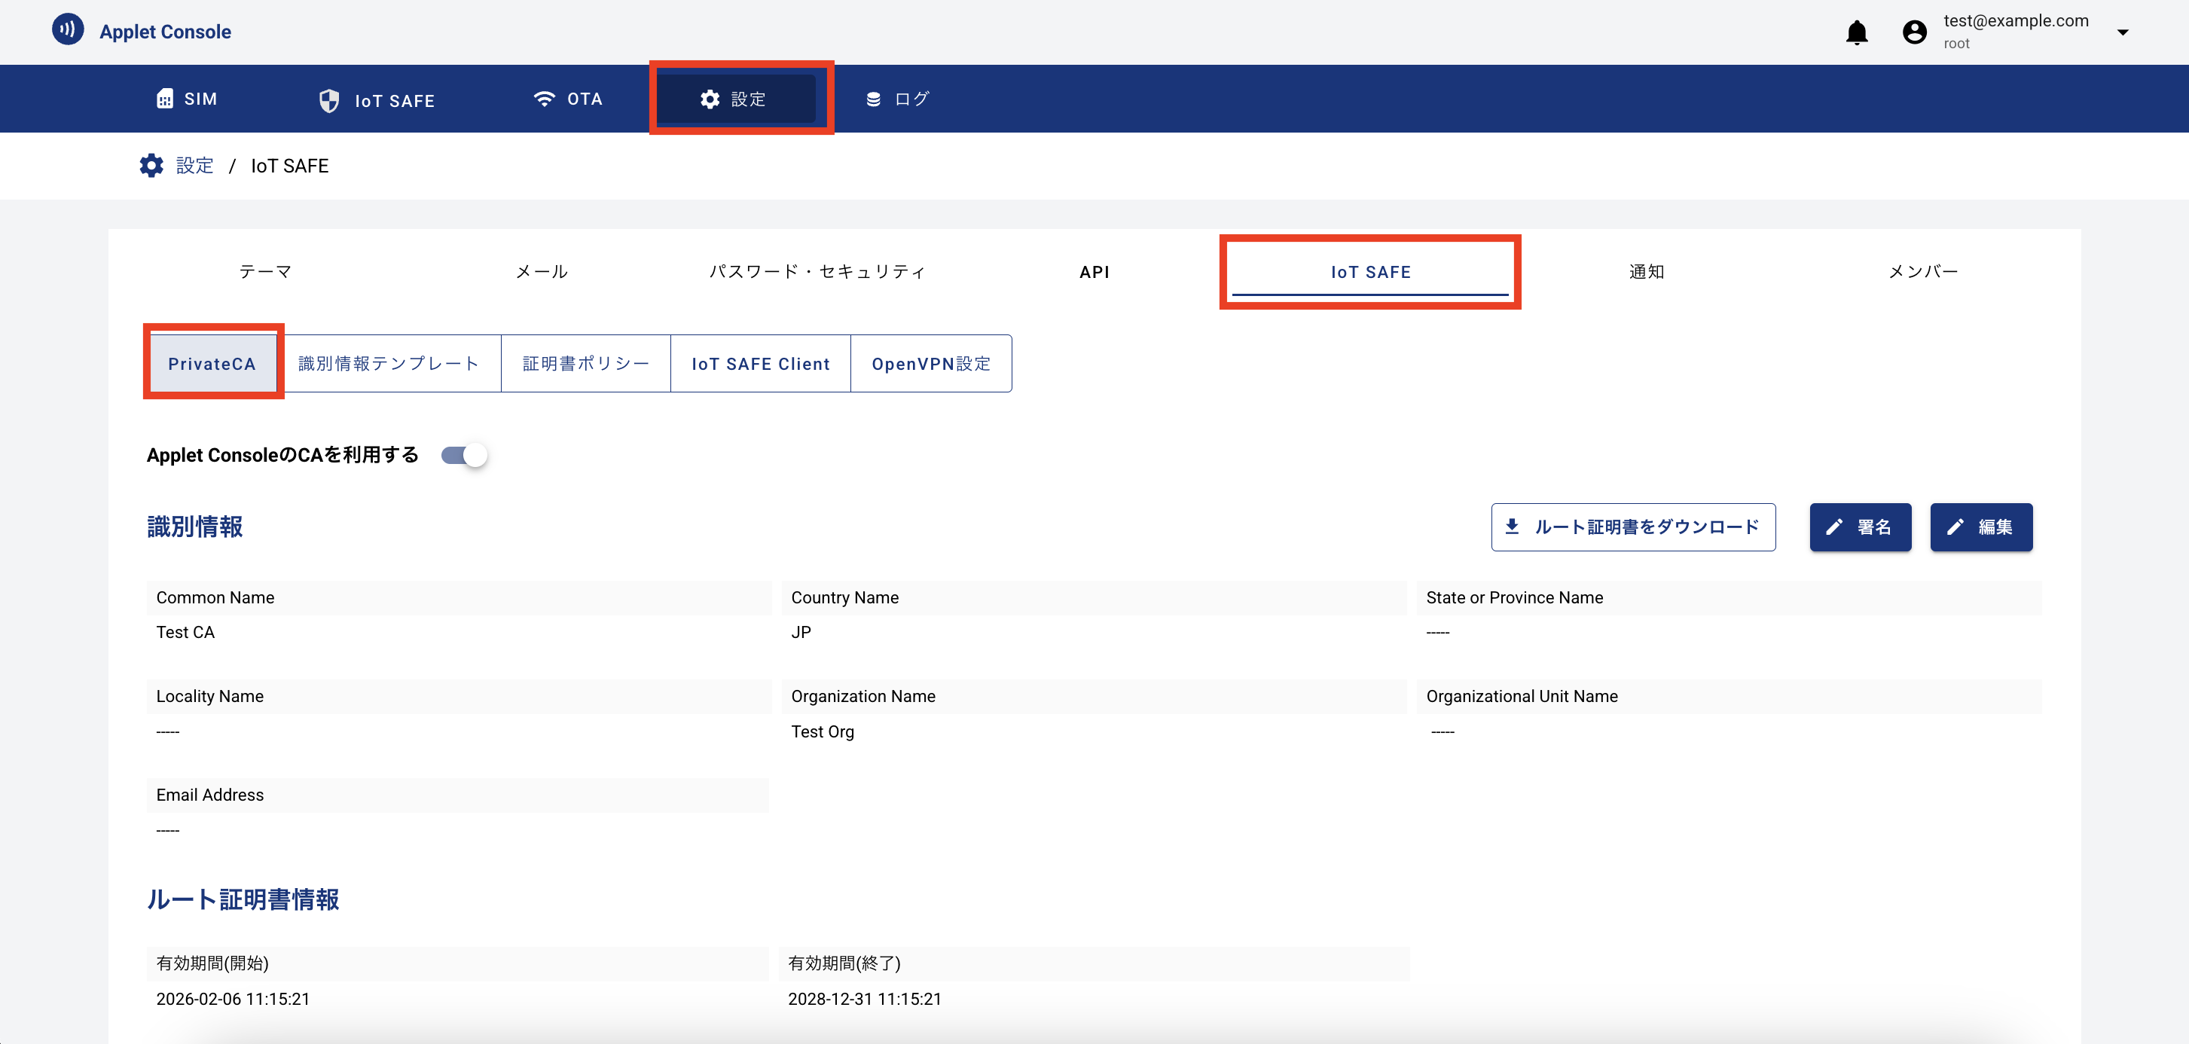Switch to the API settings tab
Viewport: 2189px width, 1044px height.
click(1094, 272)
